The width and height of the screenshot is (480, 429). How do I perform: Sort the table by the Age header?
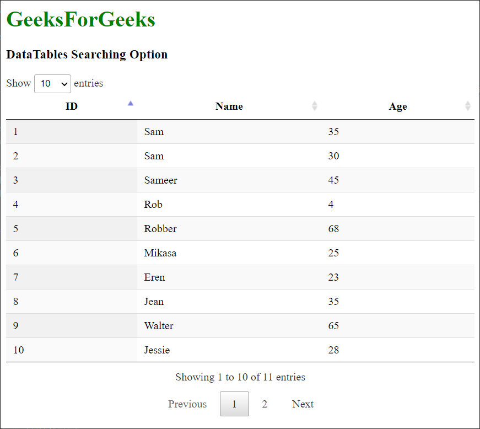click(x=397, y=106)
